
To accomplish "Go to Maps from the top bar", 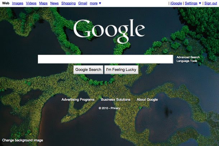I will click(43, 3).
